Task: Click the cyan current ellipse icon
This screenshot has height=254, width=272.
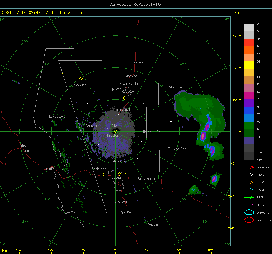Action: (x=249, y=212)
